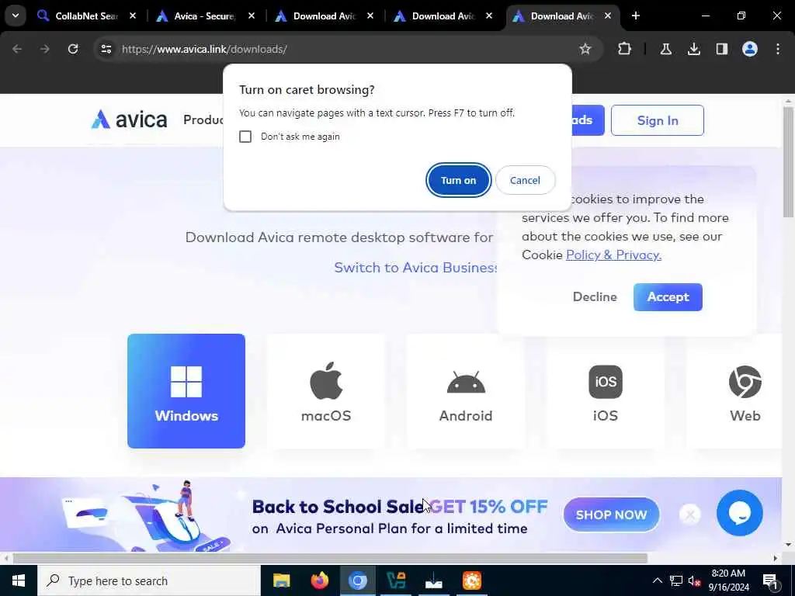This screenshot has width=795, height=596.
Task: Go forward to next page
Action: (45, 49)
